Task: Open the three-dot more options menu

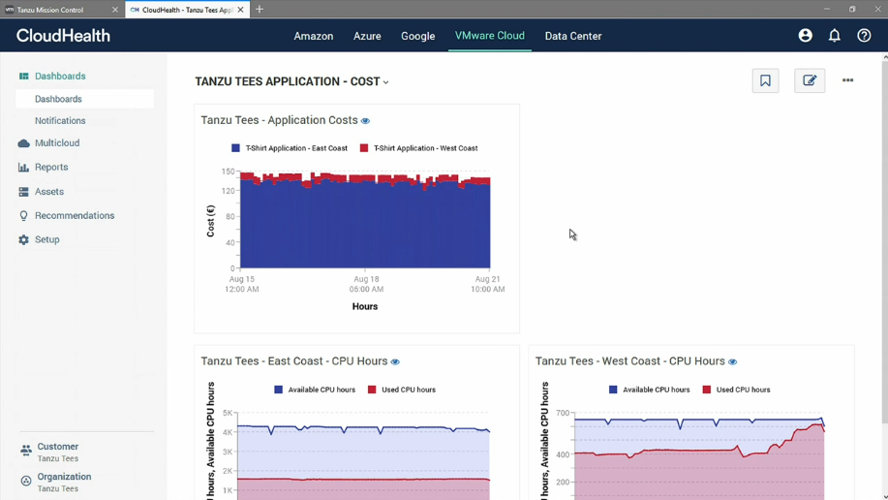Action: click(847, 80)
